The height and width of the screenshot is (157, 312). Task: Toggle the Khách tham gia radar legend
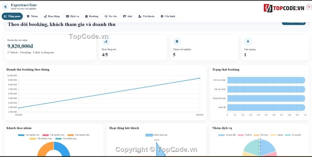tap(156, 135)
